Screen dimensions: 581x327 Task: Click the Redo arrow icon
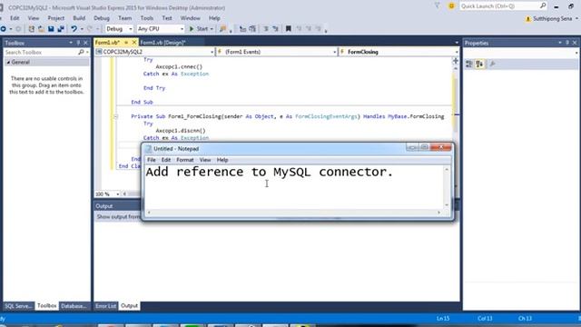click(x=89, y=28)
